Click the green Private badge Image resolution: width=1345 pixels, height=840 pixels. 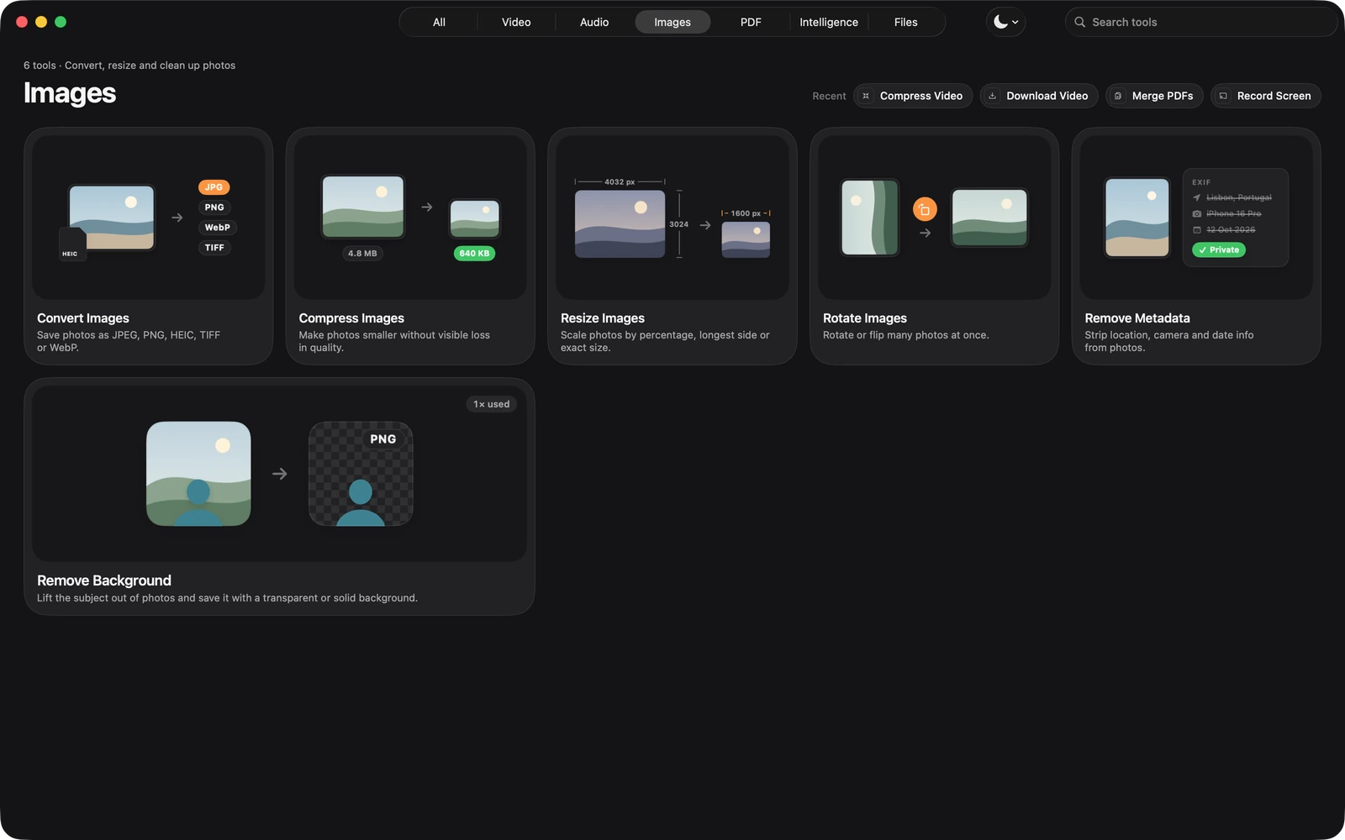(1219, 249)
